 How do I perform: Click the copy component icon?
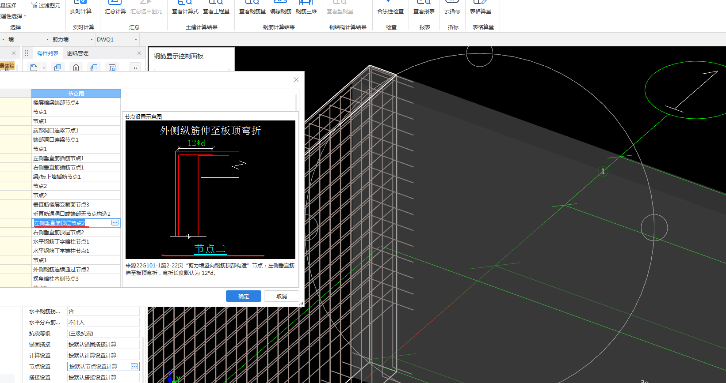(x=57, y=68)
